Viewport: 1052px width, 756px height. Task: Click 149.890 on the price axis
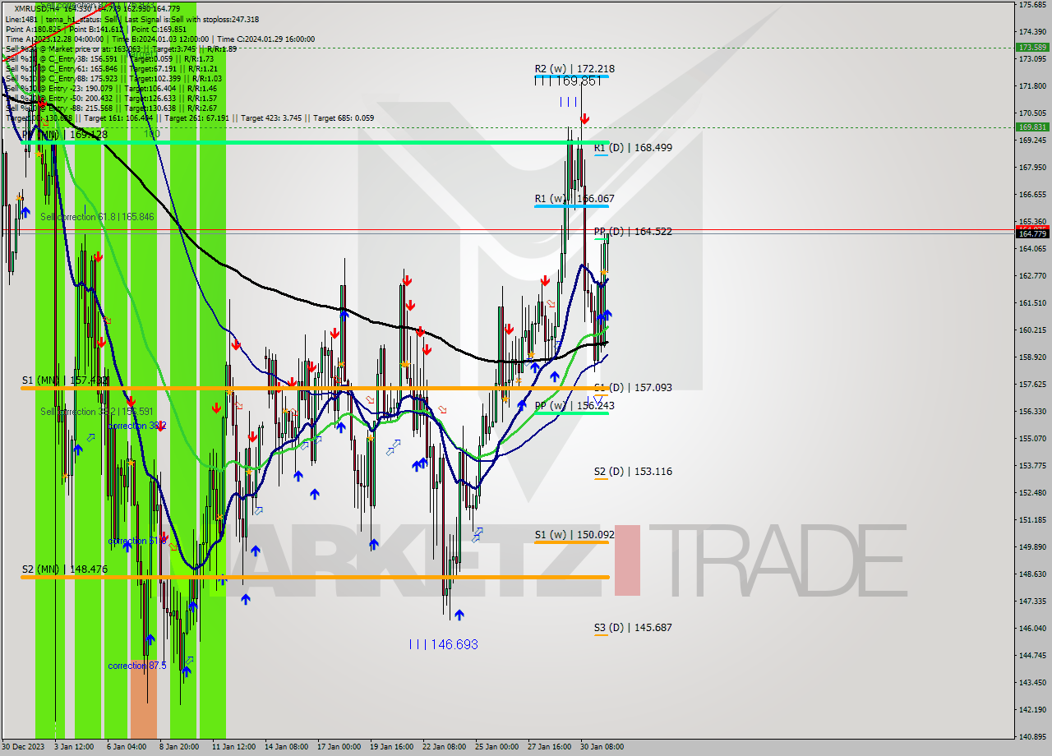point(1032,546)
